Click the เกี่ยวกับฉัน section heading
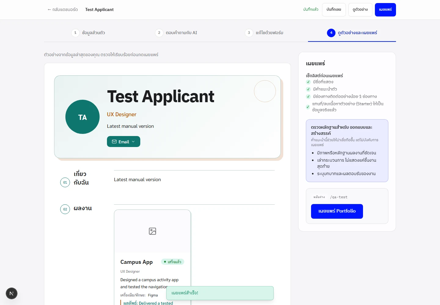 click(x=81, y=178)
